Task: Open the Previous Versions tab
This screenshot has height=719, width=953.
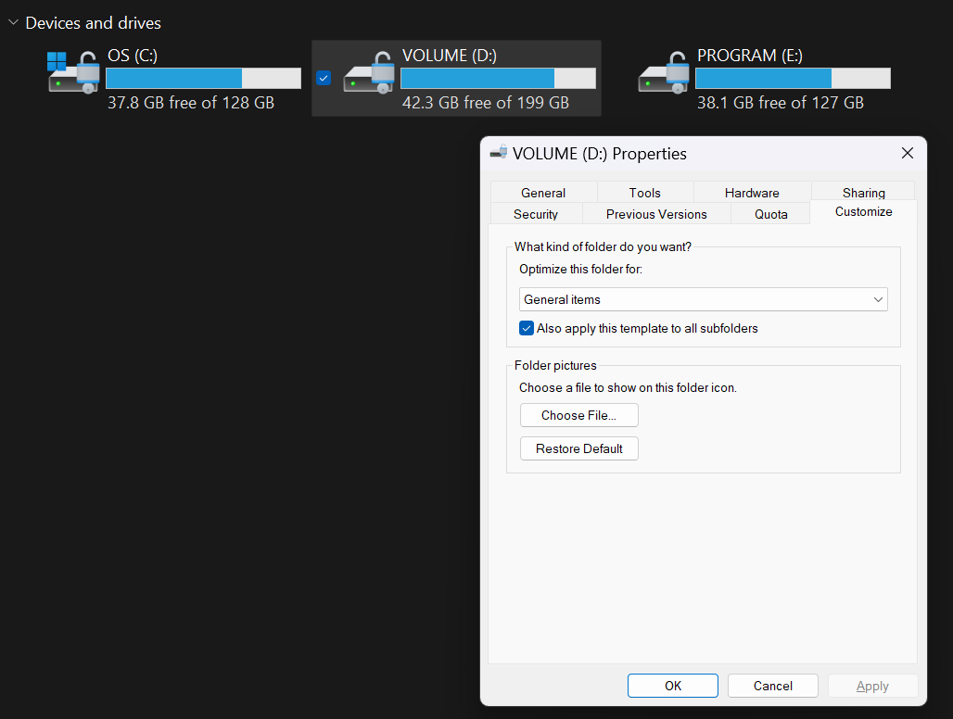Action: [656, 214]
